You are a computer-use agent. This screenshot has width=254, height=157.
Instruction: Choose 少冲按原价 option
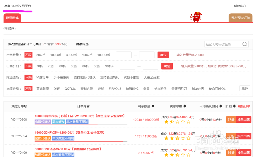[x=61, y=77]
